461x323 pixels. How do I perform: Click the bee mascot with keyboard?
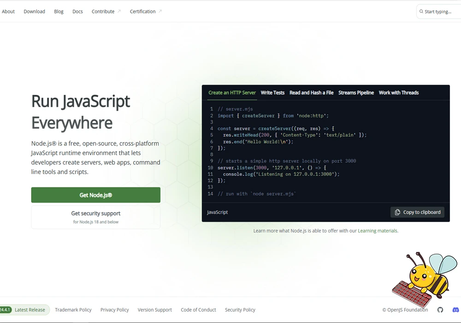pyautogui.click(x=424, y=279)
